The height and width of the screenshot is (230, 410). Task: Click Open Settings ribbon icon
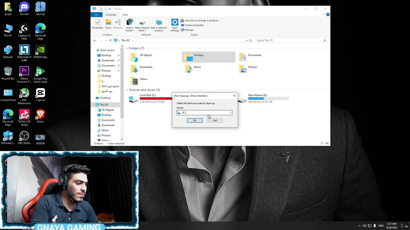[x=175, y=25]
